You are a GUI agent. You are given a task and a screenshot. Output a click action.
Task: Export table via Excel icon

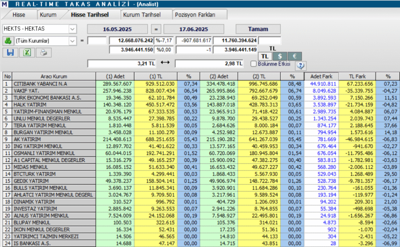[x=27, y=53]
